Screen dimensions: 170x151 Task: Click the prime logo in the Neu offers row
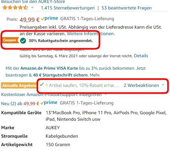[x=49, y=103]
